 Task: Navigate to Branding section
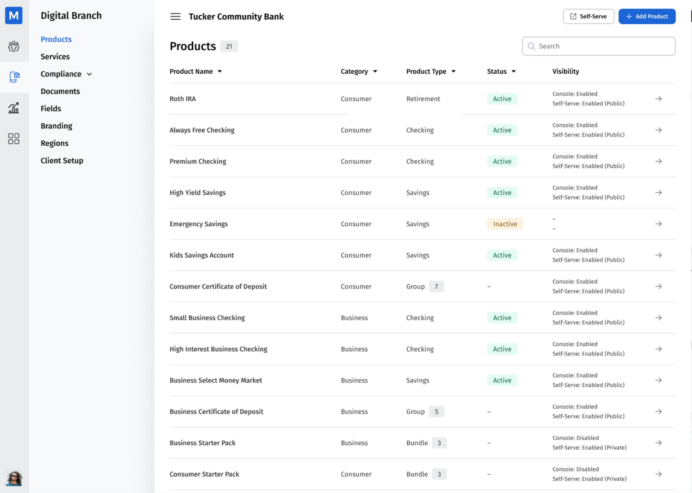pos(56,126)
